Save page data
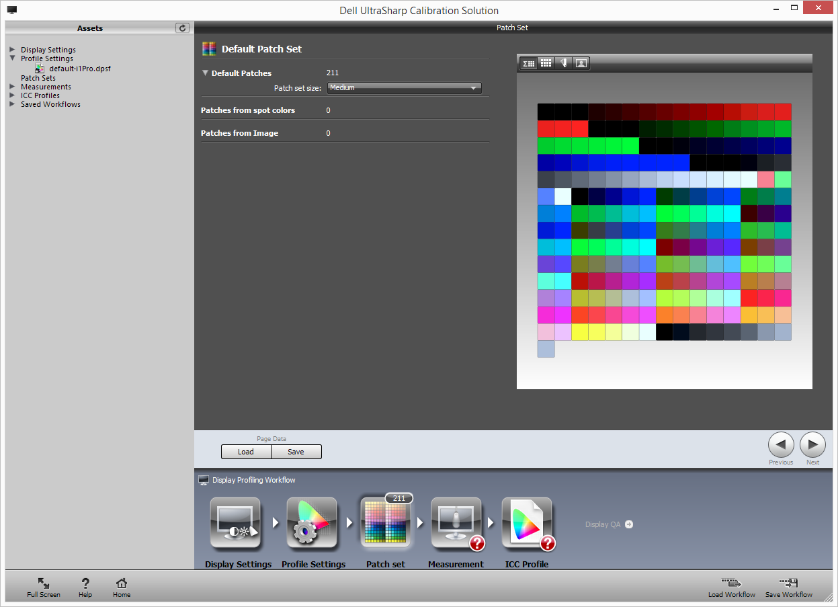 296,452
